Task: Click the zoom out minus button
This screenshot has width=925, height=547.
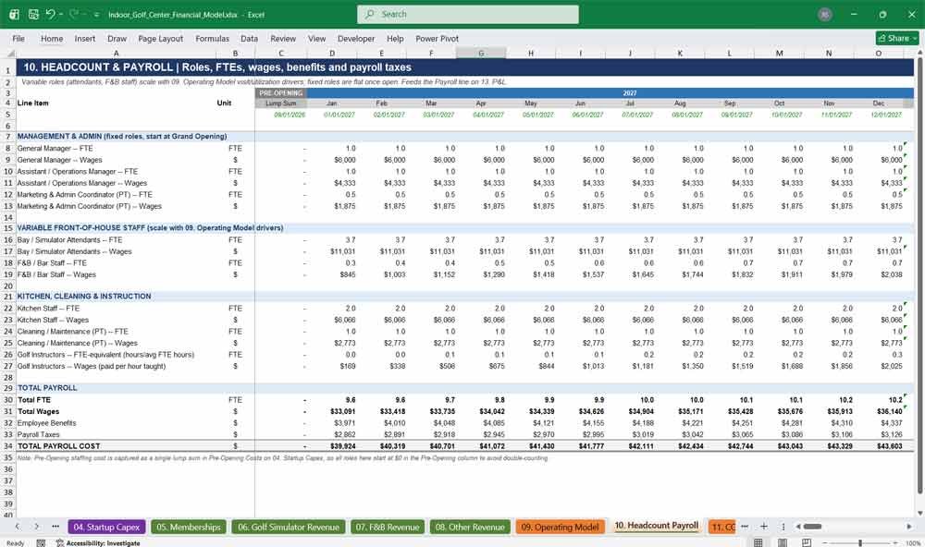Action: pos(825,542)
